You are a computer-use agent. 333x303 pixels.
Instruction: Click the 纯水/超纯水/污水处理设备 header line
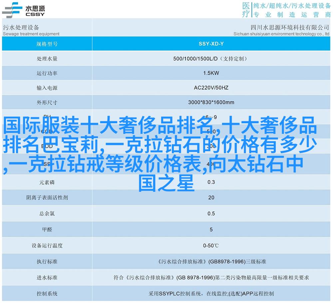[x=292, y=6]
